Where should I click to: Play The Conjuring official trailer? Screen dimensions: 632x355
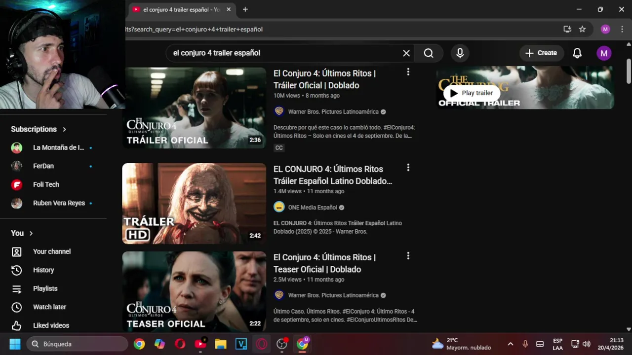click(x=472, y=93)
